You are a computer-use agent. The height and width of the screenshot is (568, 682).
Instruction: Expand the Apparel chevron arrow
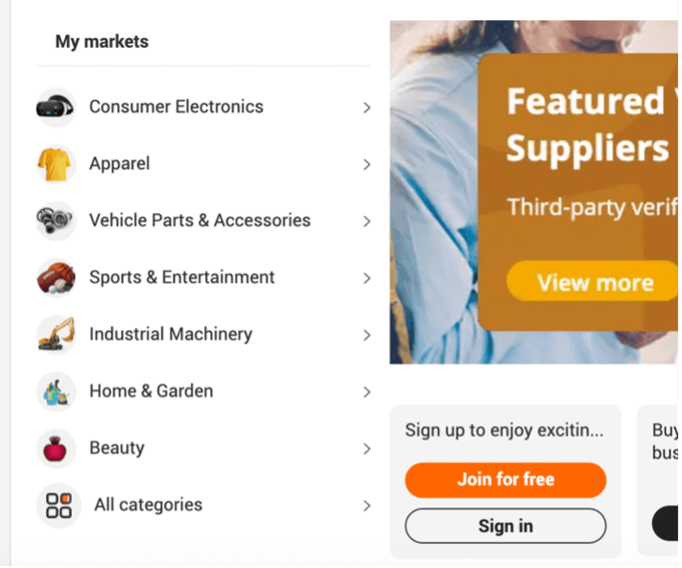[x=366, y=164]
